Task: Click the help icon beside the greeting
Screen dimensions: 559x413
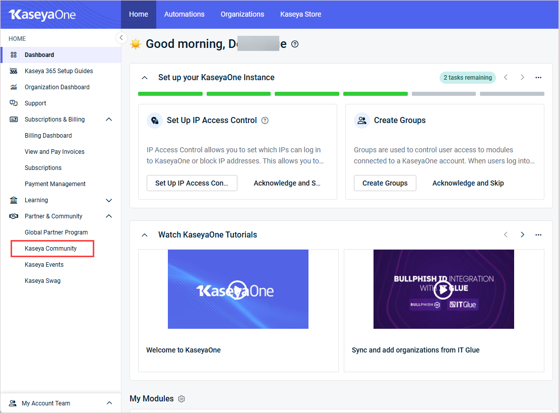Action: pyautogui.click(x=295, y=44)
